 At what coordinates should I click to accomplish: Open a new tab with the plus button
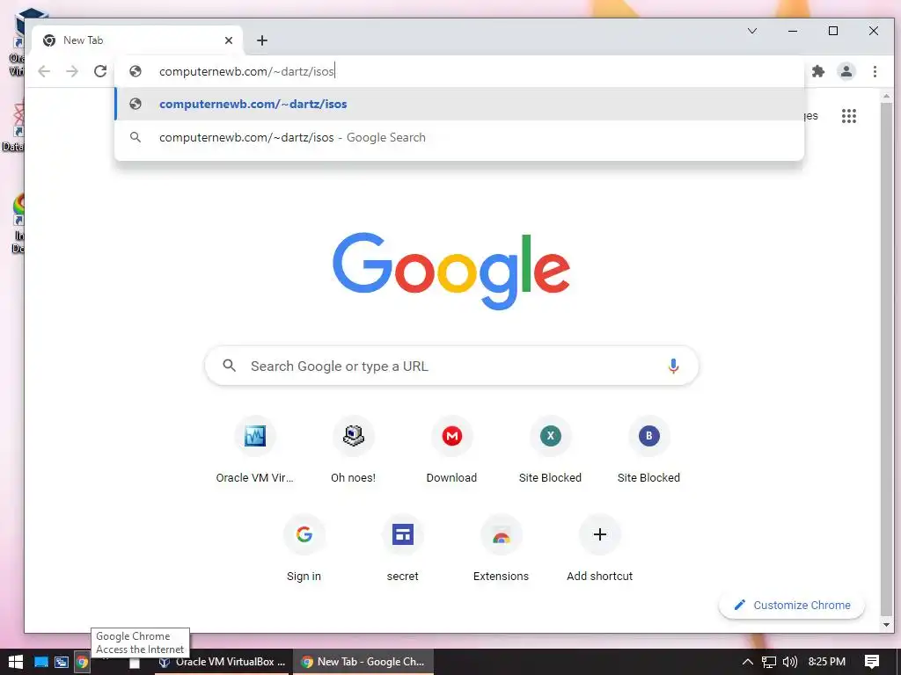tap(262, 40)
